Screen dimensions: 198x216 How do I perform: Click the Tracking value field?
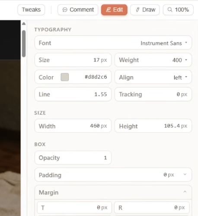(x=153, y=94)
